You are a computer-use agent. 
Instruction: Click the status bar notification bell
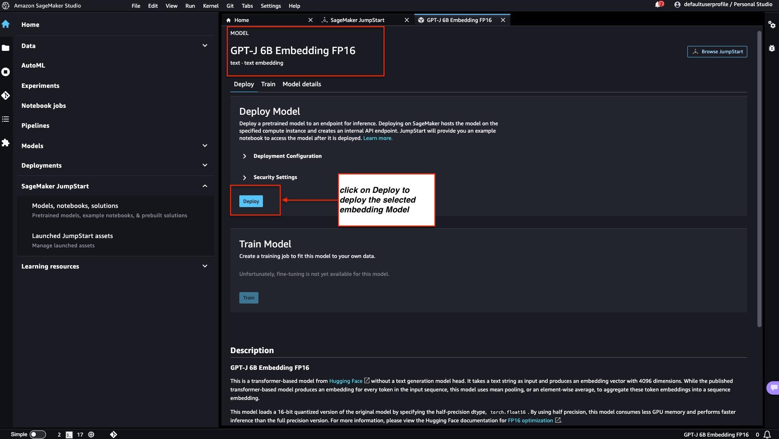[x=767, y=435]
